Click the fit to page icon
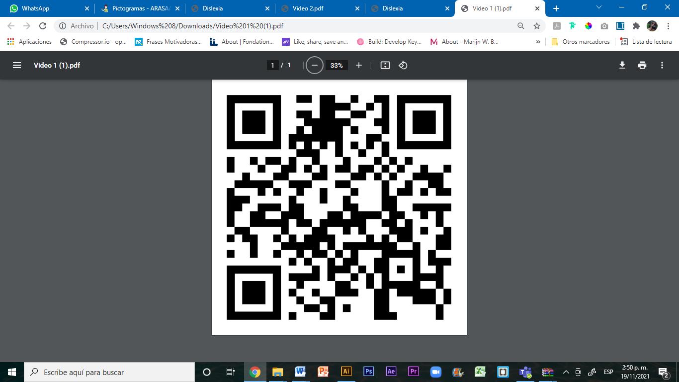Viewport: 679px width, 382px height. pos(385,65)
